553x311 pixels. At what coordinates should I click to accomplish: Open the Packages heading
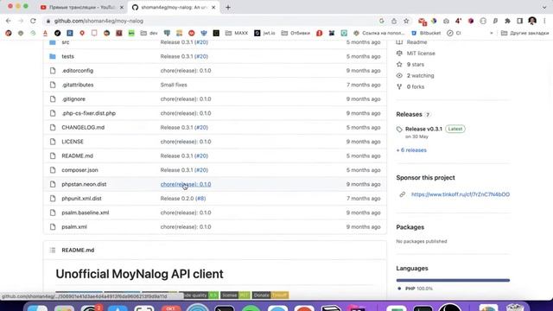point(410,227)
